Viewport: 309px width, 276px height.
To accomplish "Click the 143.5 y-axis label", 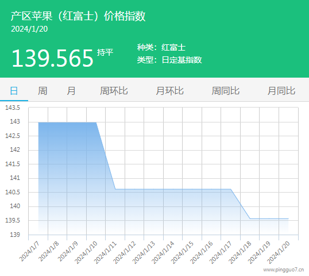I will pos(13,108).
